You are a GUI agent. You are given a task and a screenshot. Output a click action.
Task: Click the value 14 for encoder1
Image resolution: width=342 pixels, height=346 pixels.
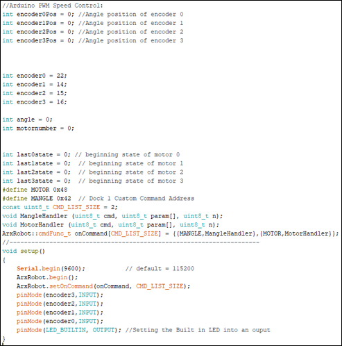pyautogui.click(x=60, y=85)
